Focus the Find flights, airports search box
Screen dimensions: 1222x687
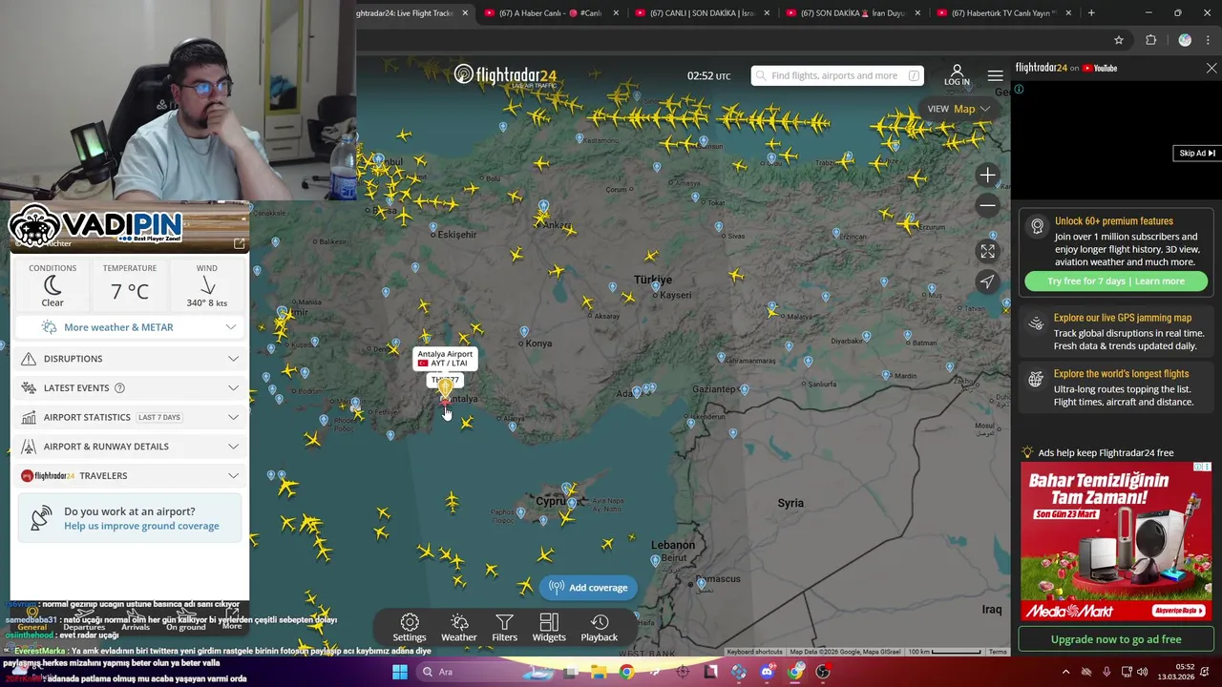(837, 75)
